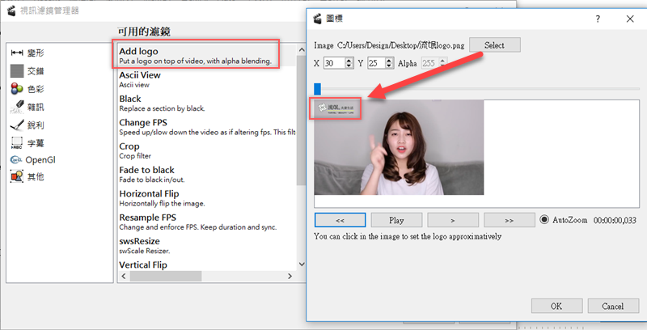The width and height of the screenshot is (647, 330).
Task: Choose the Ascii View filter
Action: [207, 79]
